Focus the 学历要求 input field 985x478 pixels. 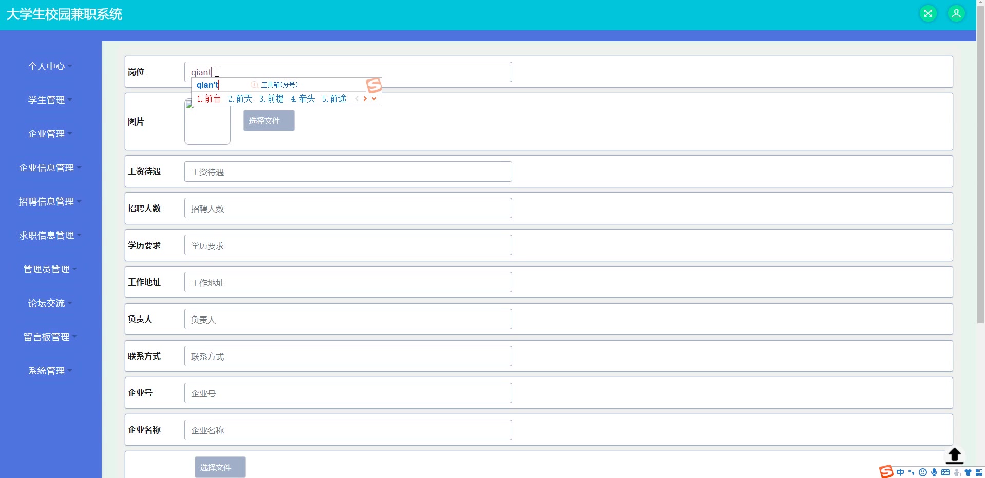pos(348,245)
